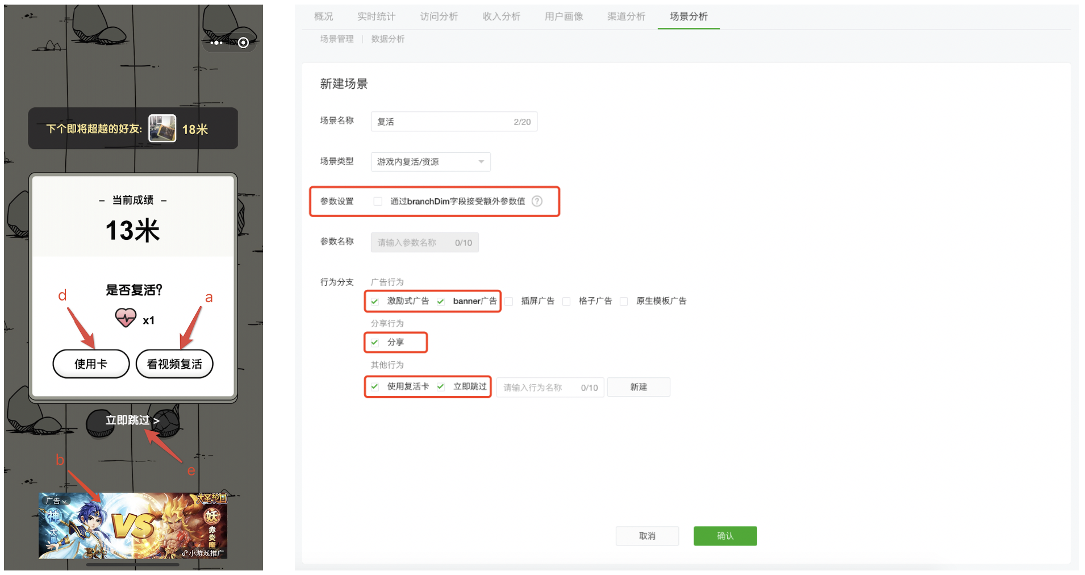This screenshot has height=575, width=1085.
Task: Toggle the 分享 behavior checkbox
Action: [x=375, y=343]
